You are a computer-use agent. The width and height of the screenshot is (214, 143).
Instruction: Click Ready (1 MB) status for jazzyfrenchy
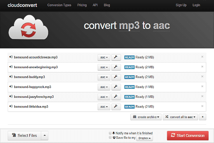pos(145,97)
